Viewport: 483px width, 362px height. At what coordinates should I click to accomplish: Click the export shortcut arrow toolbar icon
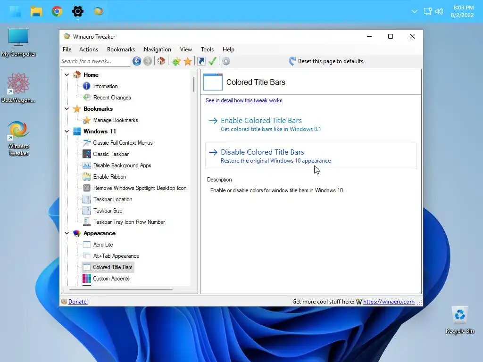(x=201, y=61)
